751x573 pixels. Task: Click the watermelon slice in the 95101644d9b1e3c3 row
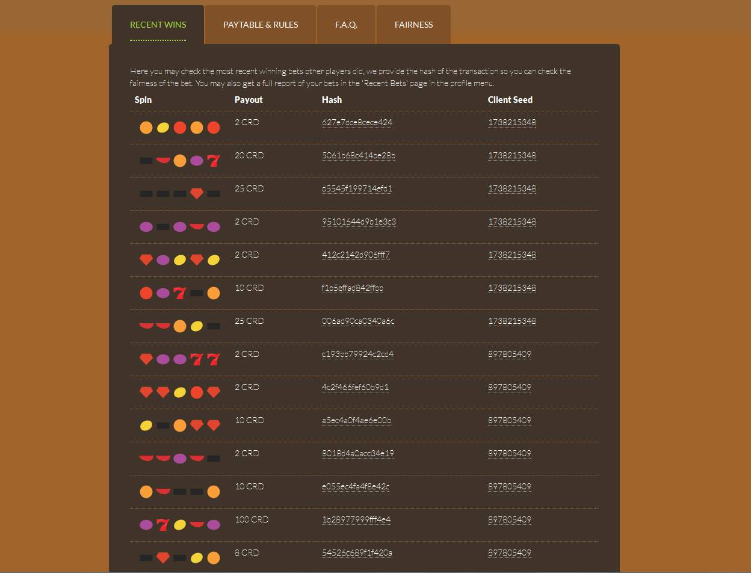coord(196,226)
